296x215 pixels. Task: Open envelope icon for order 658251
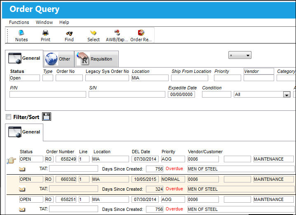(x=22, y=209)
